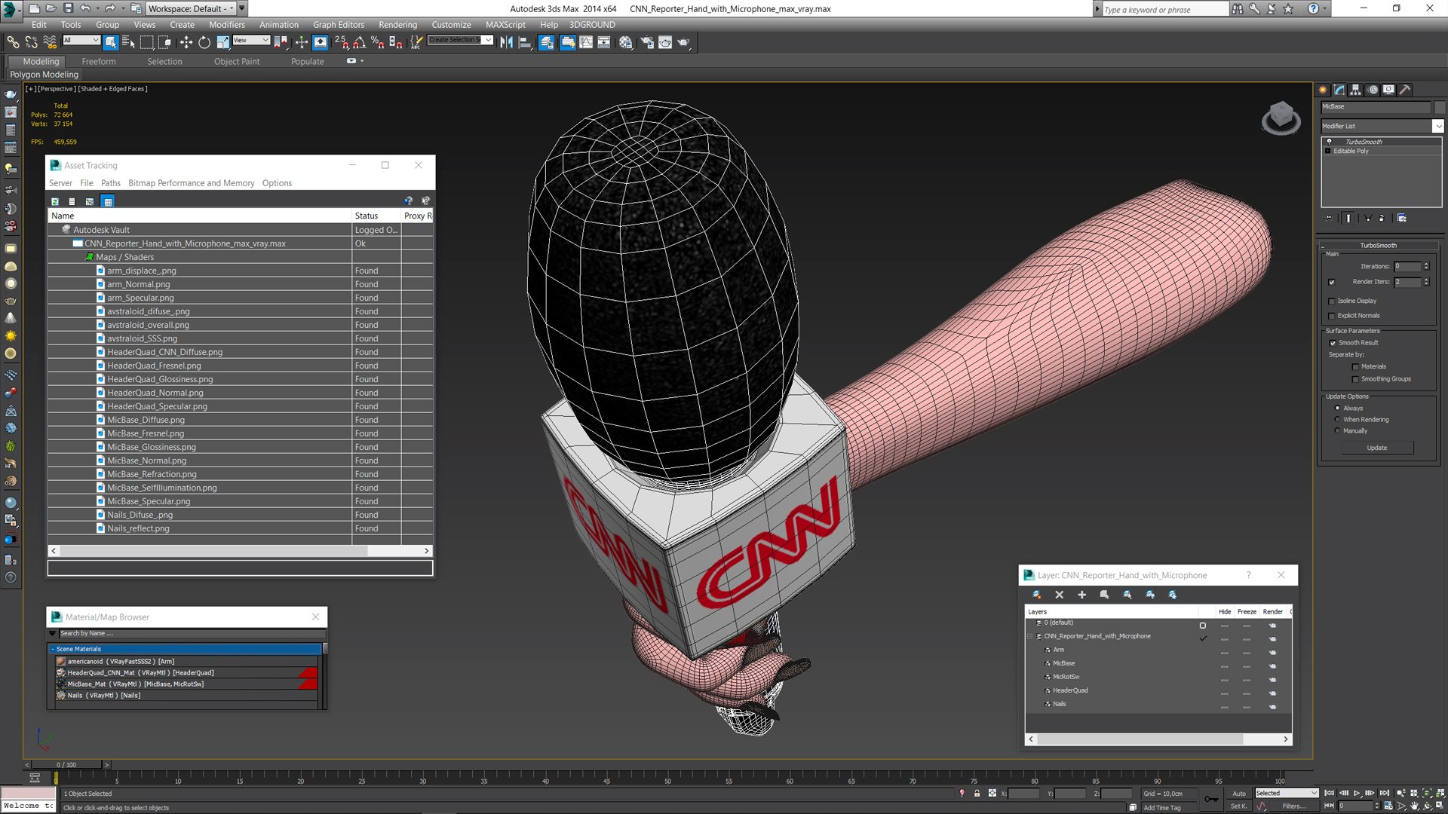Screen dimensions: 1448x814
Task: Open the Modifiers menu
Action: click(226, 24)
